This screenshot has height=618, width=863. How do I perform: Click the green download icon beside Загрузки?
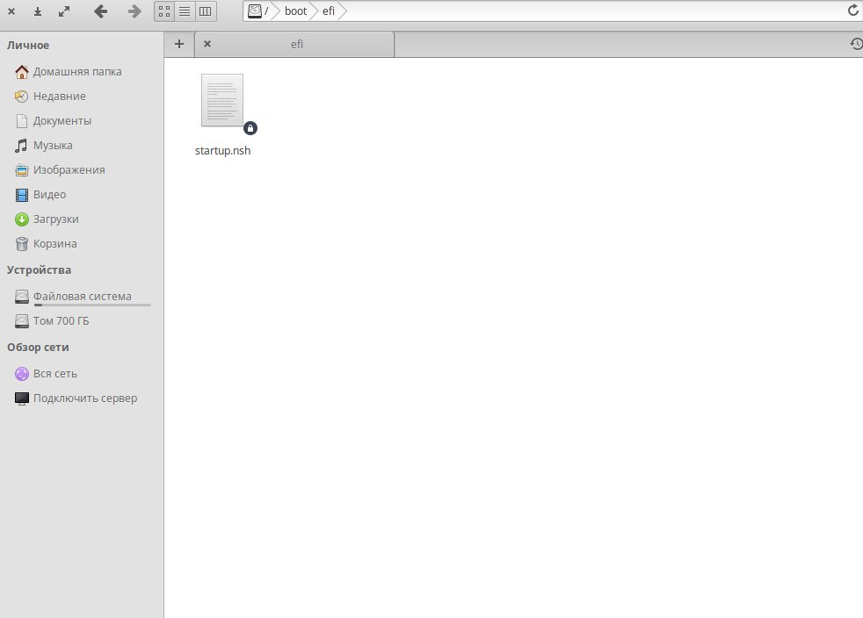[x=21, y=219]
